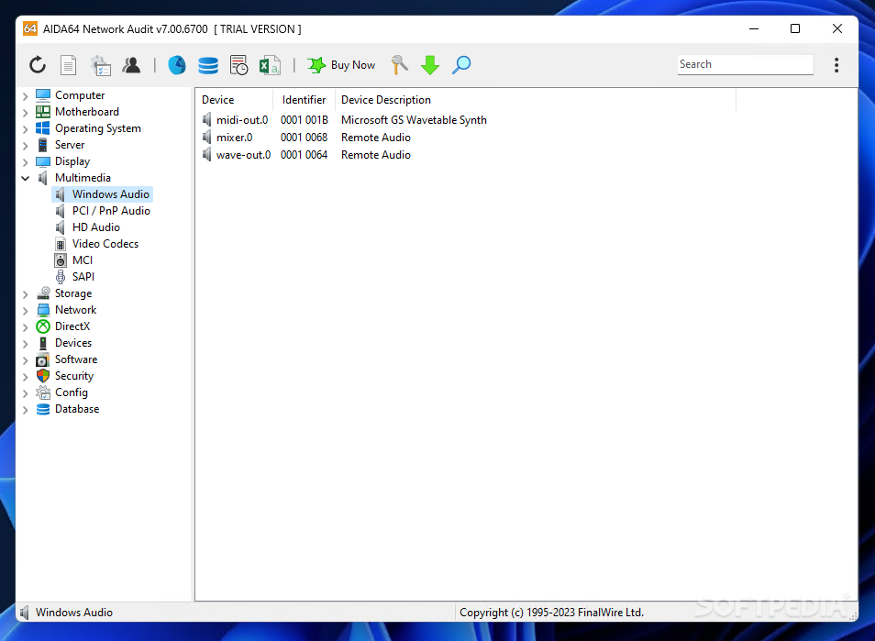Click the Excel export toolbar icon
This screenshot has height=641, width=875.
(x=270, y=65)
